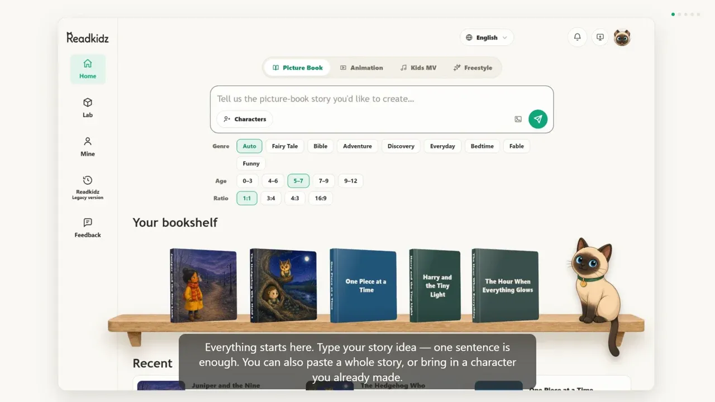This screenshot has height=402, width=715.
Task: Select the Bible genre
Action: [321, 146]
